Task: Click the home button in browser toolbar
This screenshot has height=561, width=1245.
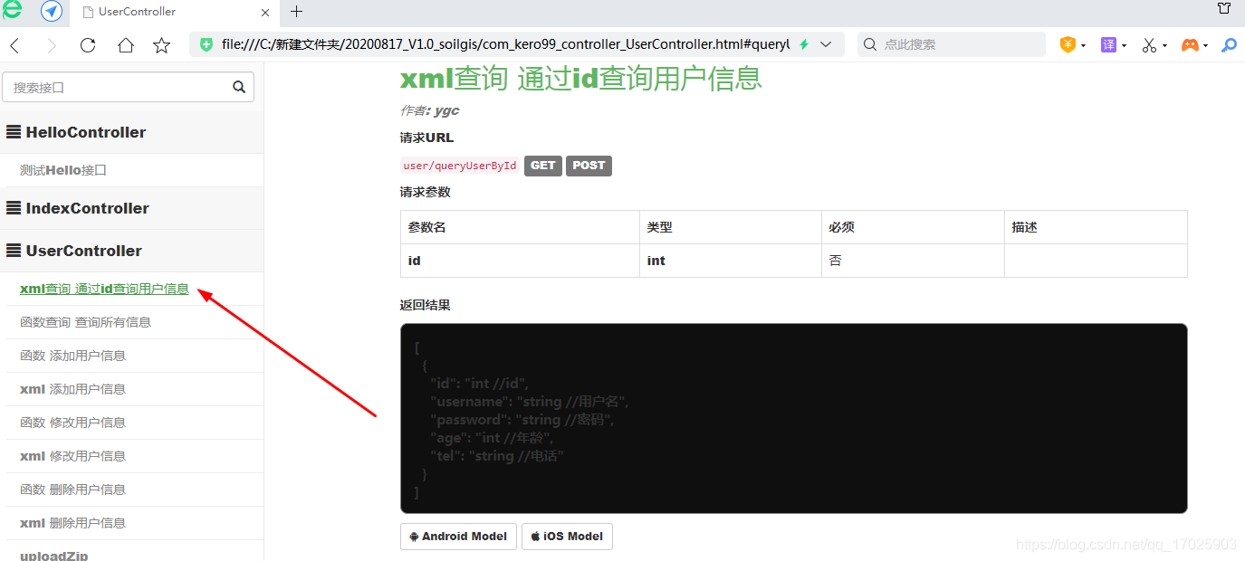Action: [126, 43]
